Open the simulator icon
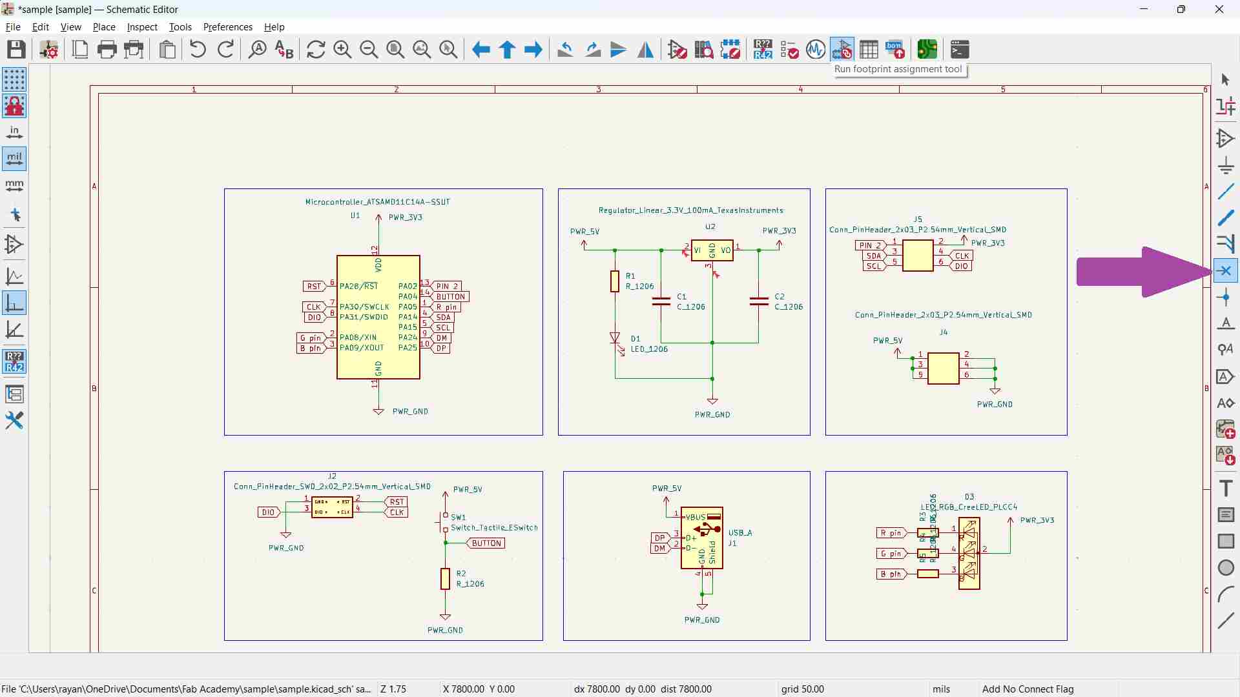 (816, 50)
